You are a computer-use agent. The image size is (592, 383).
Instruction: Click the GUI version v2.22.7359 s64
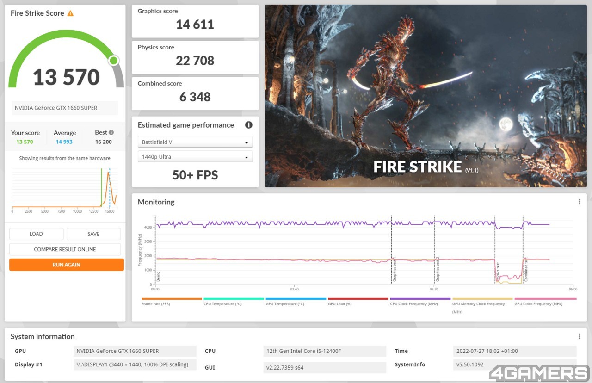tap(325, 368)
